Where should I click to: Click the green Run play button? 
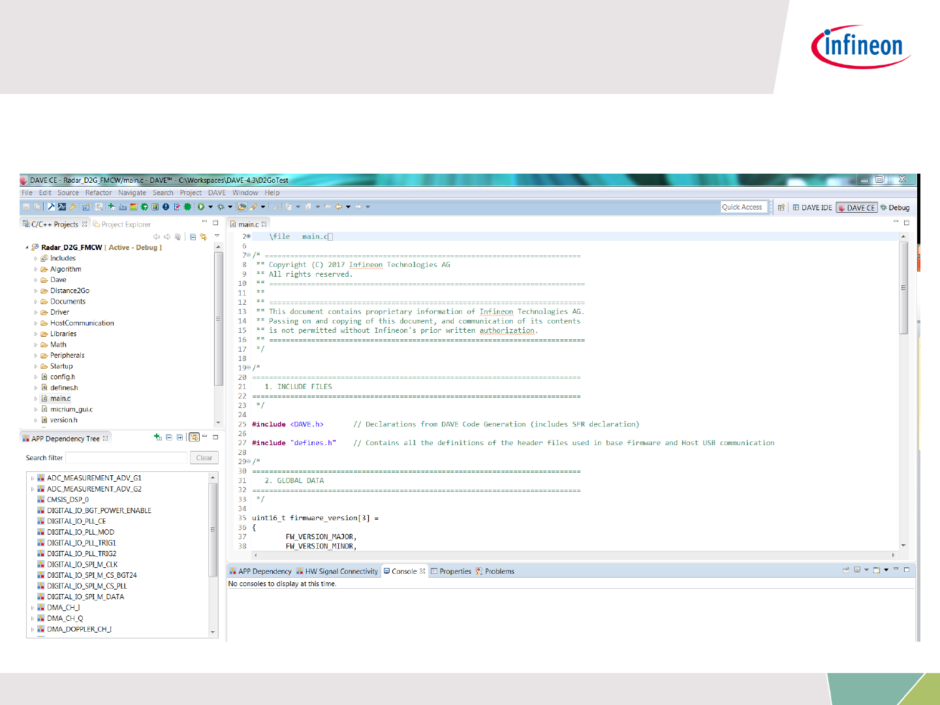pyautogui.click(x=201, y=207)
